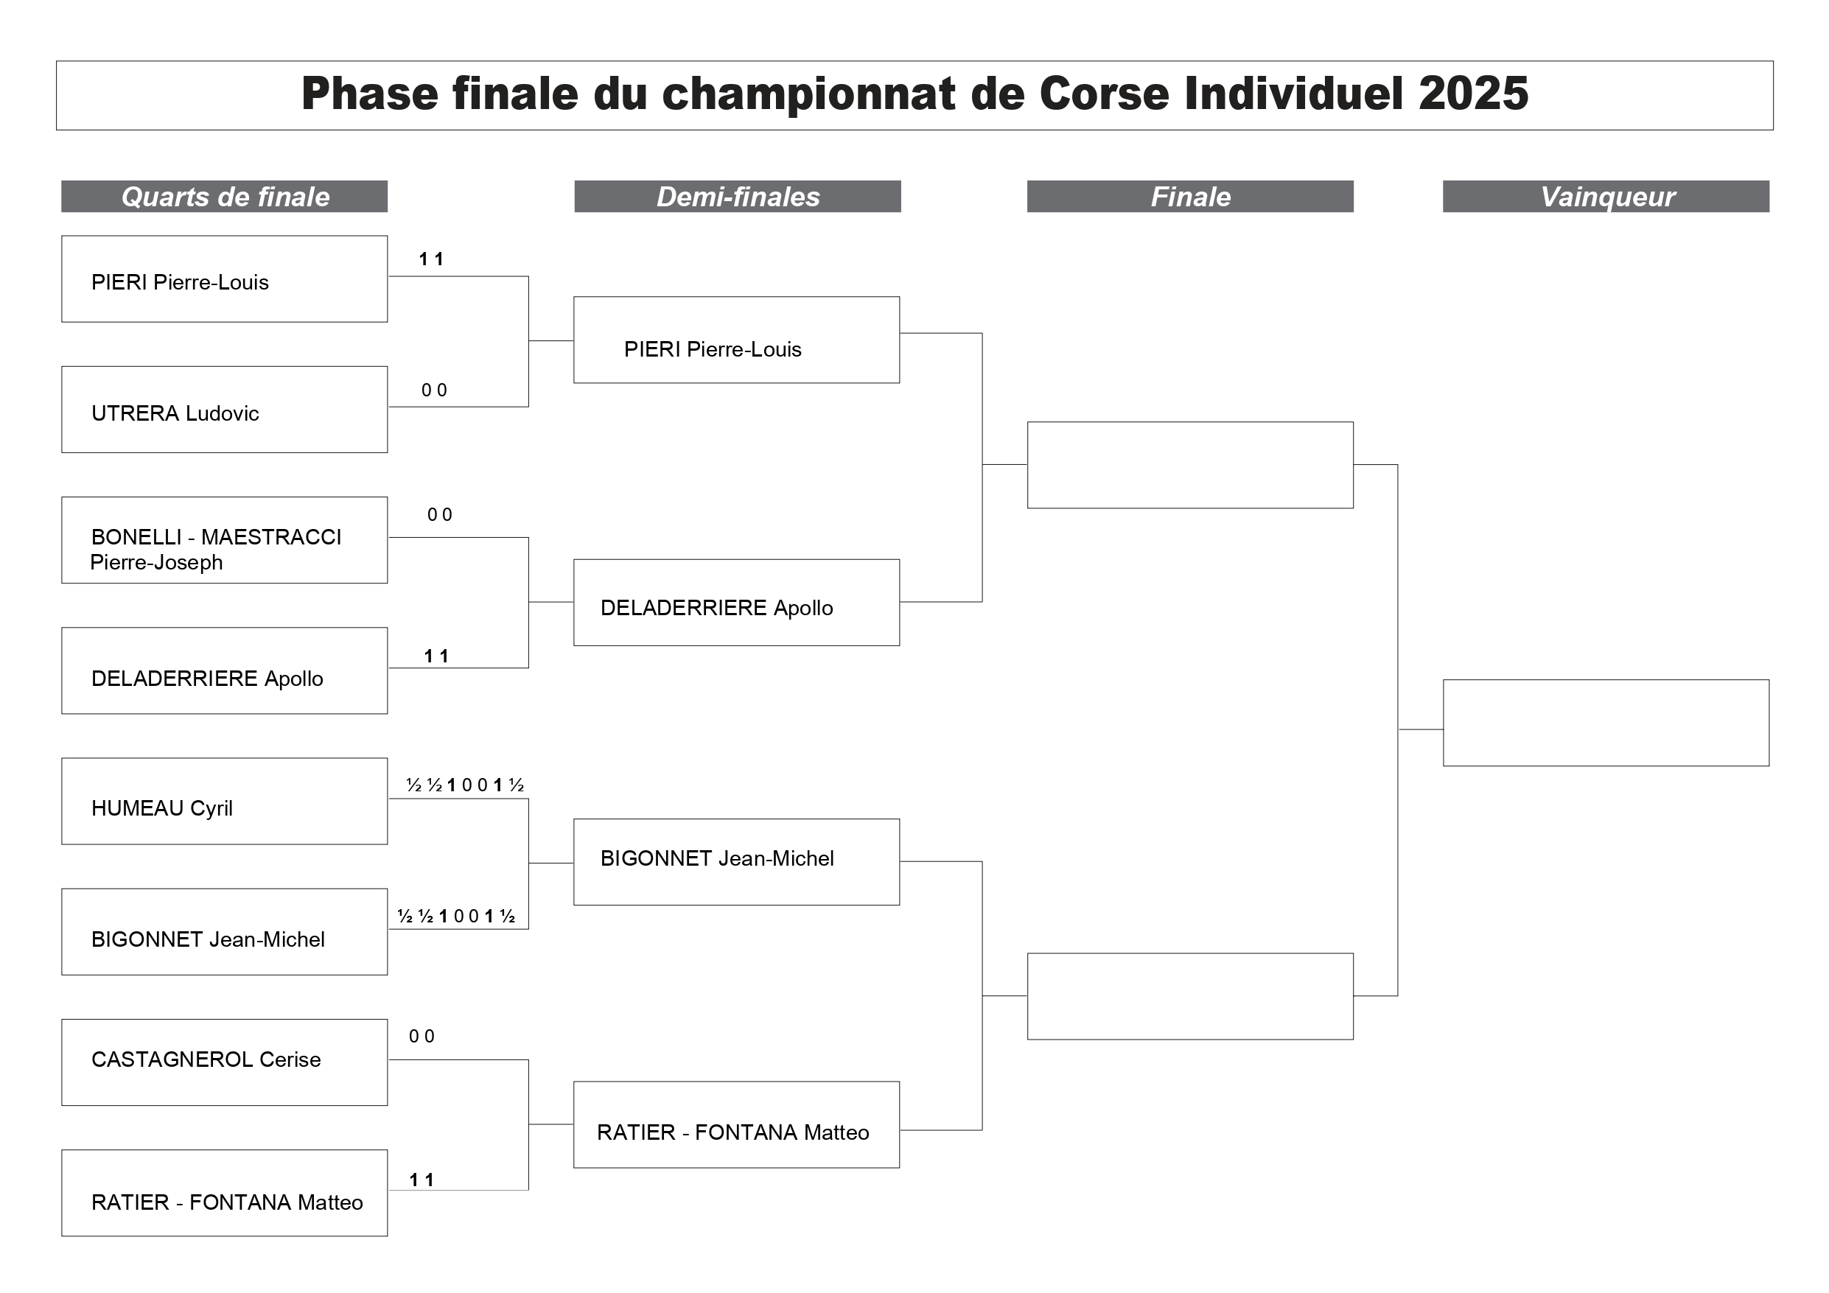Image resolution: width=1829 pixels, height=1293 pixels.
Task: Click the empty upper finalist box
Action: coord(1190,465)
